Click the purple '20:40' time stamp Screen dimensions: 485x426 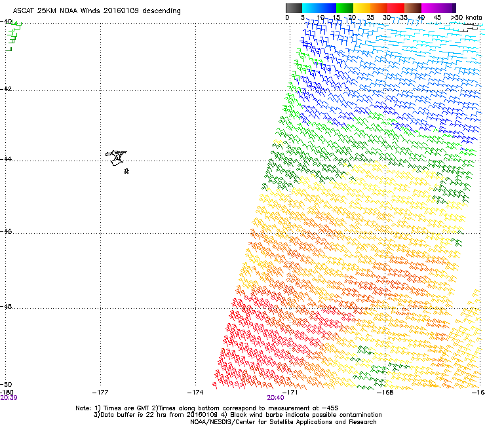275,398
